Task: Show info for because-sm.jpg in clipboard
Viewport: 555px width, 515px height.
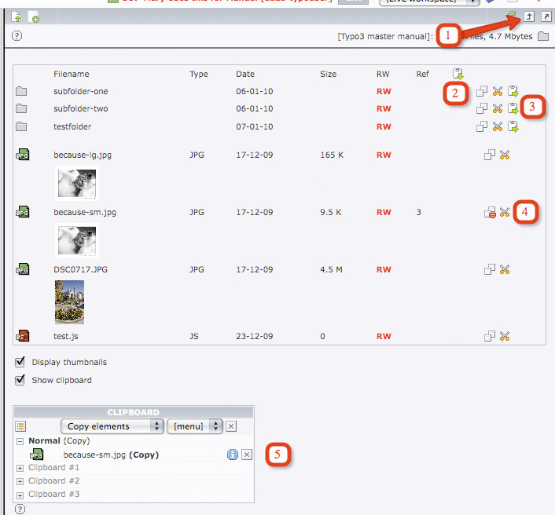Action: [233, 455]
